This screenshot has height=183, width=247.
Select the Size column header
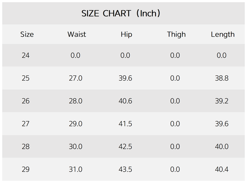point(27,34)
